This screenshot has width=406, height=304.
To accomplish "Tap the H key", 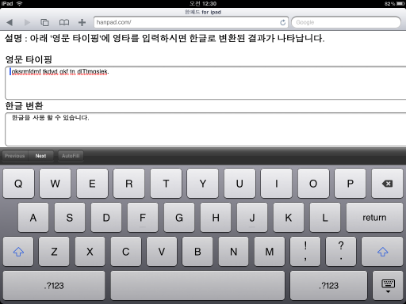I will click(x=216, y=218).
